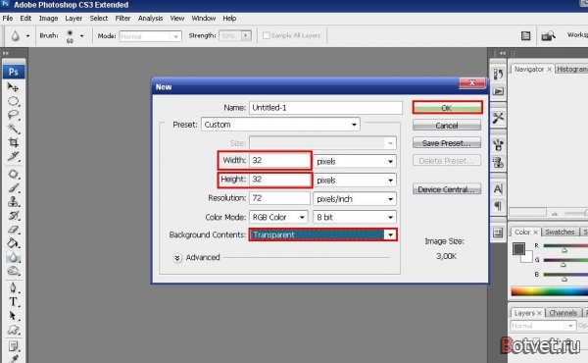The height and width of the screenshot is (363, 588).
Task: Click the Width input field
Action: pyautogui.click(x=279, y=160)
